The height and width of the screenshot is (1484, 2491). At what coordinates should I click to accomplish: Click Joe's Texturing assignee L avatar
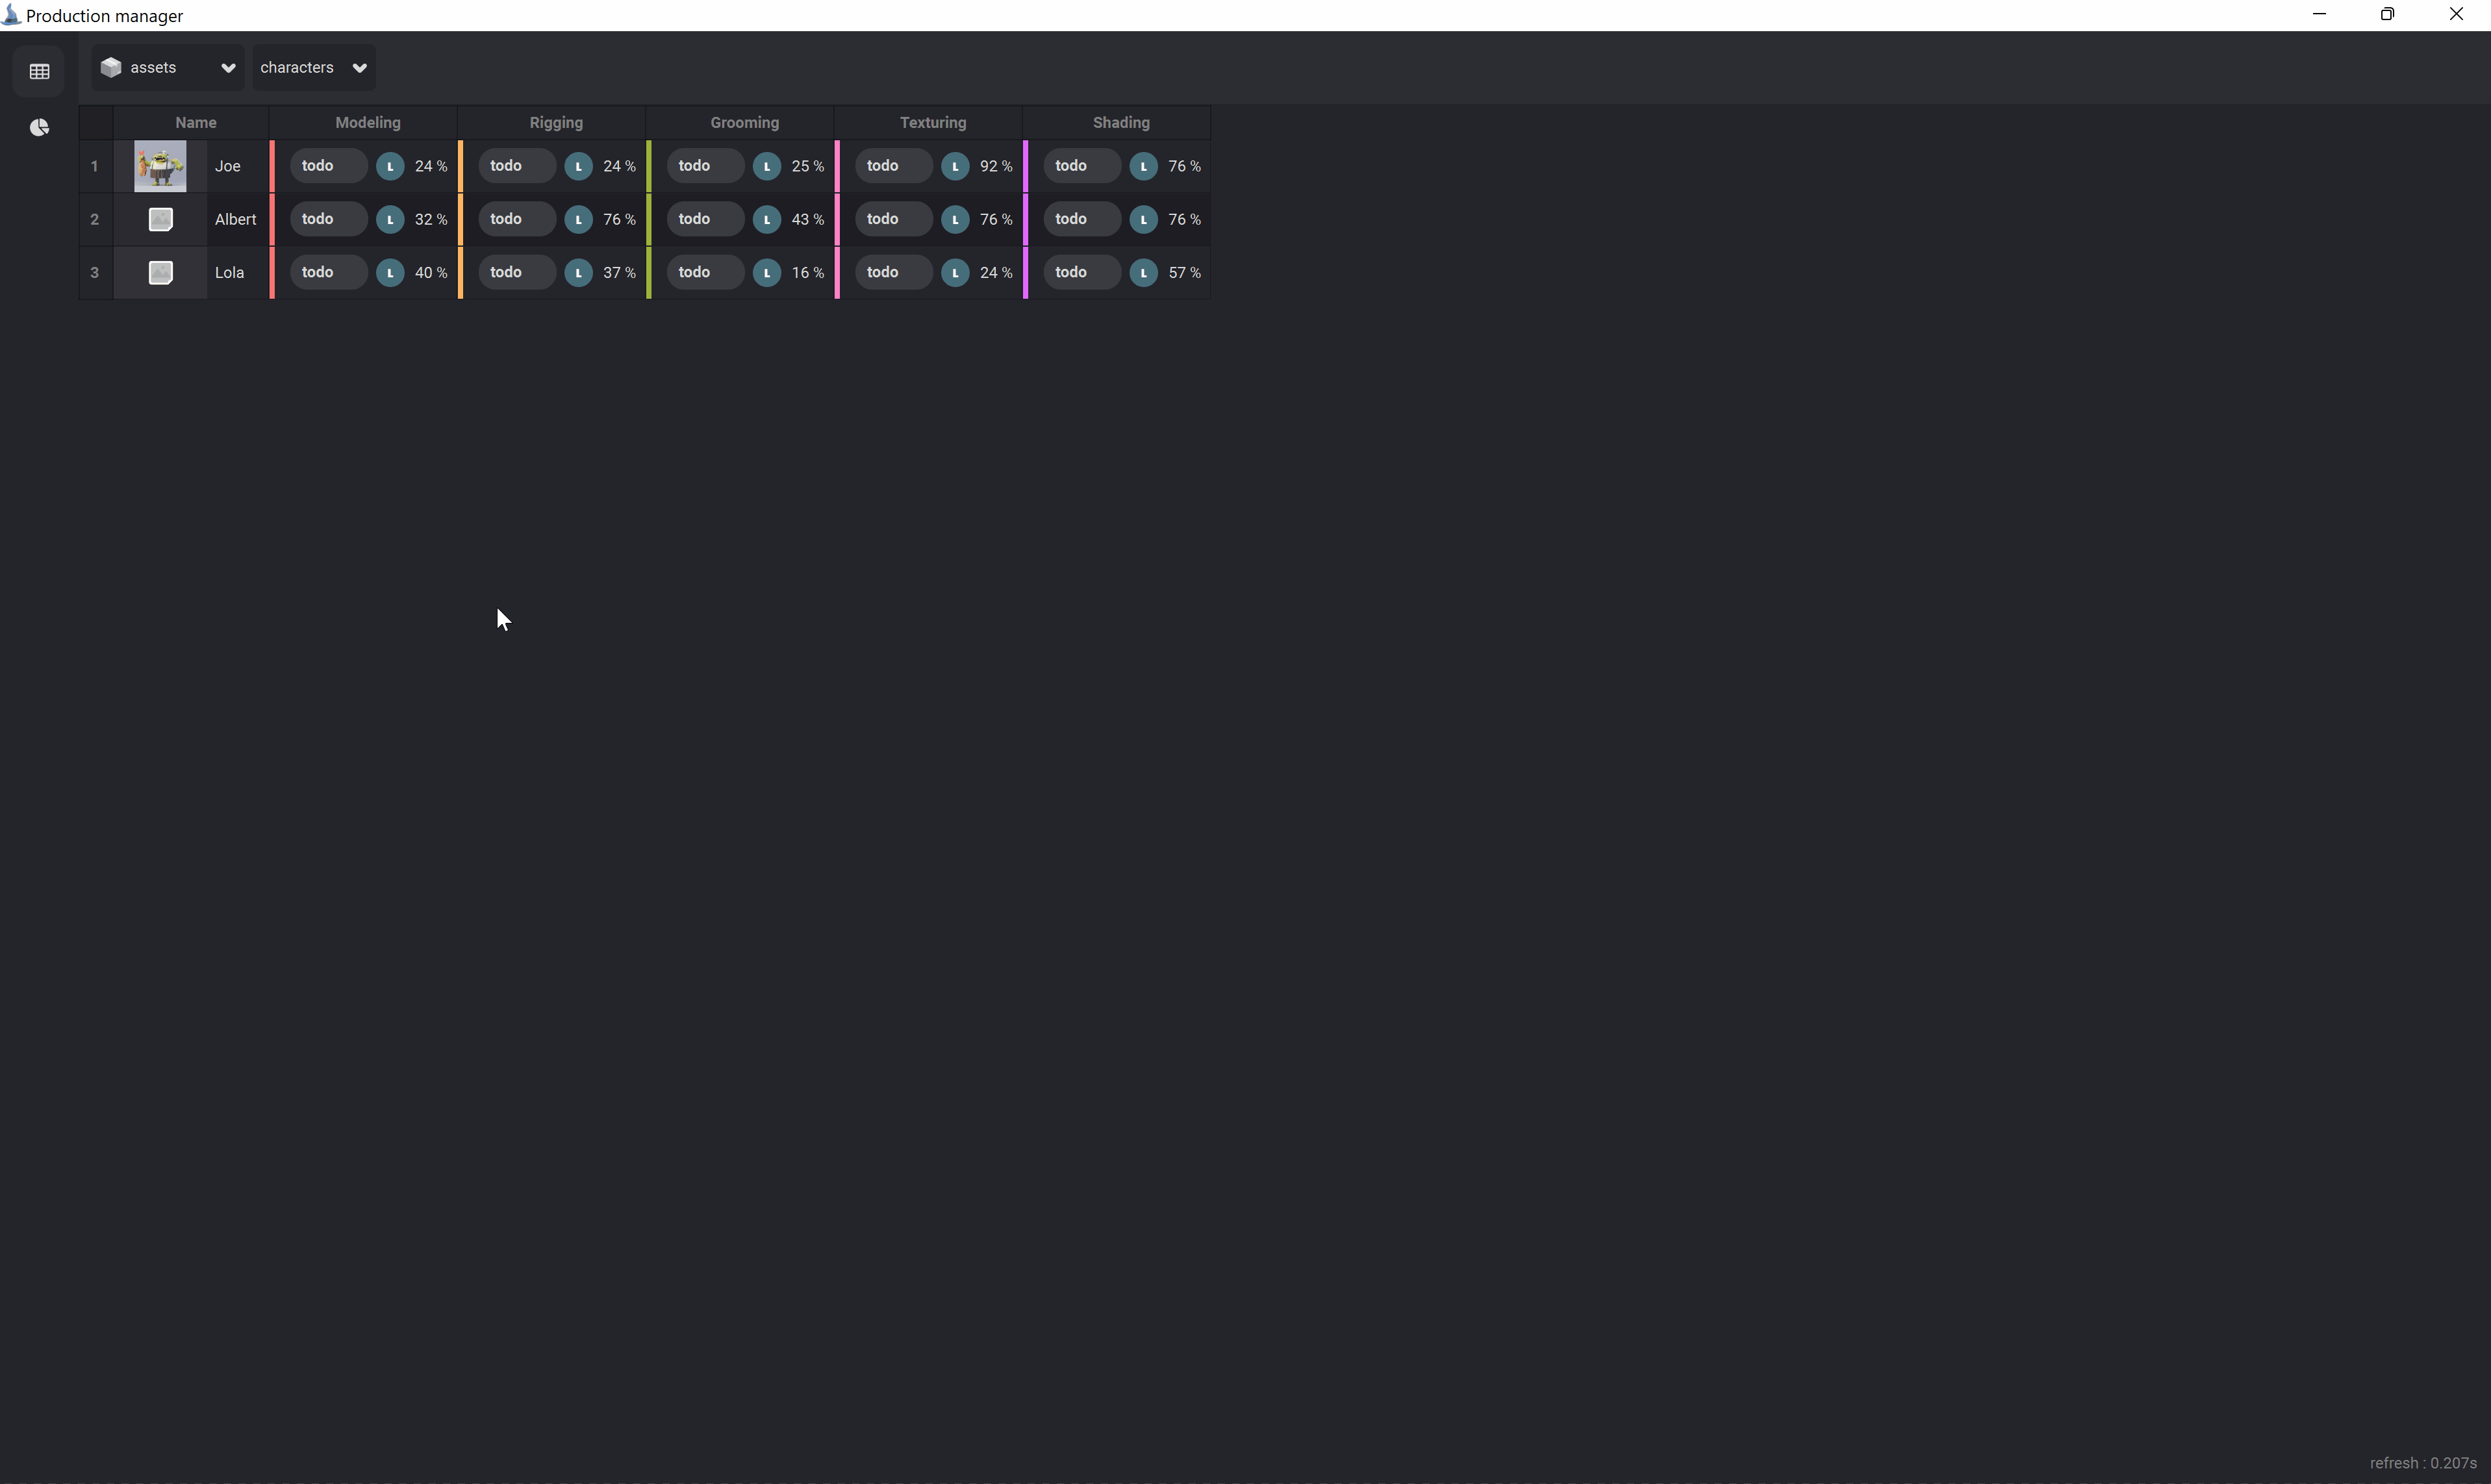click(x=955, y=166)
